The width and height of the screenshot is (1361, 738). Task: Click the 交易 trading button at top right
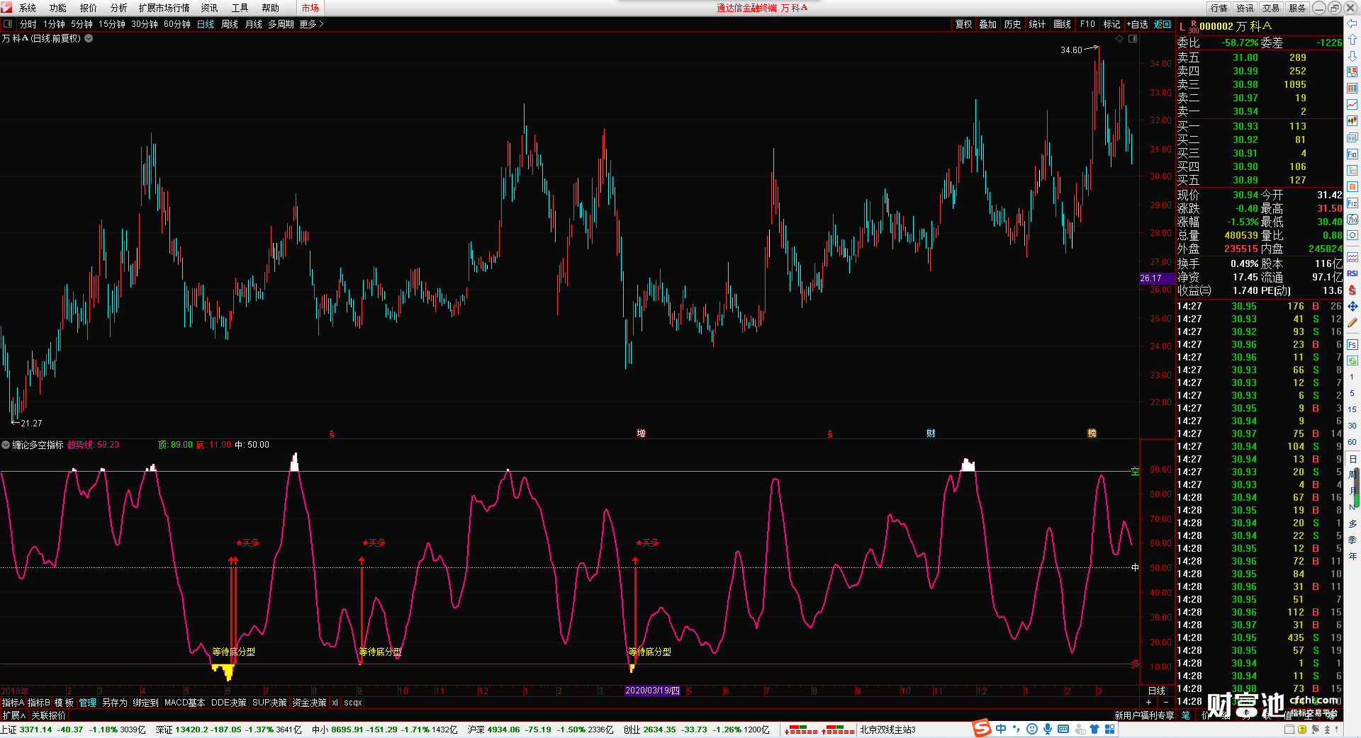tap(1271, 8)
